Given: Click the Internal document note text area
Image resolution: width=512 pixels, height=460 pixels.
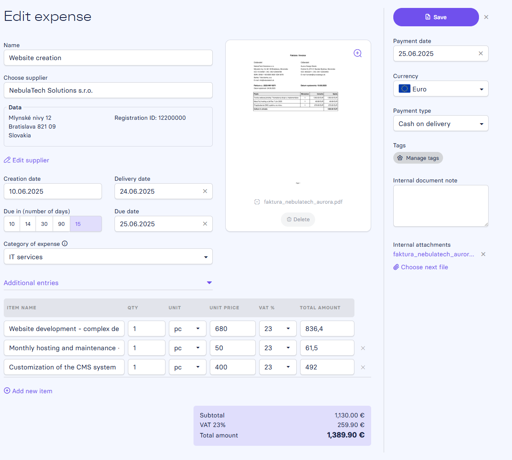Looking at the screenshot, I should coord(441,206).
